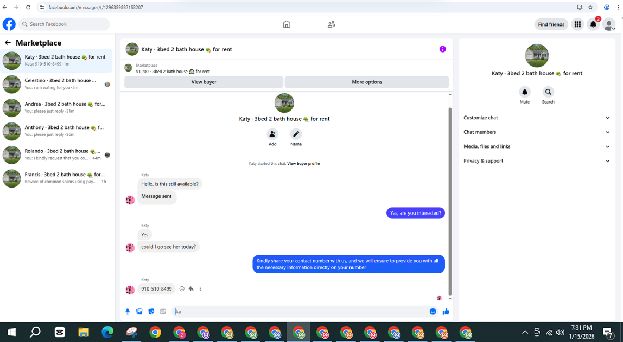Reload the page in the browser
The height and width of the screenshot is (342, 623).
point(28,7)
